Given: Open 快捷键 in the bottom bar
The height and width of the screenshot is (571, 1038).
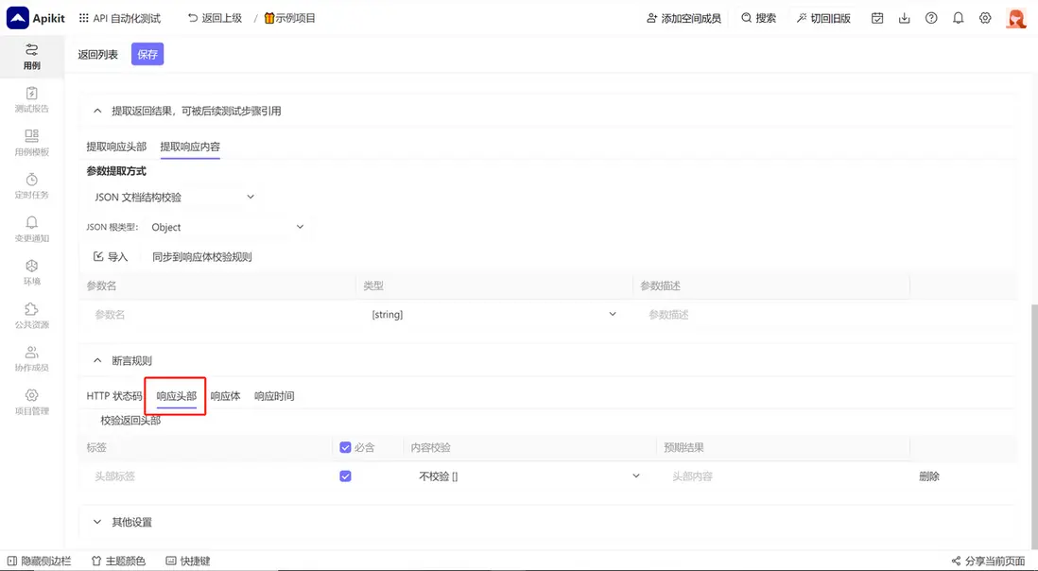Looking at the screenshot, I should tap(188, 562).
